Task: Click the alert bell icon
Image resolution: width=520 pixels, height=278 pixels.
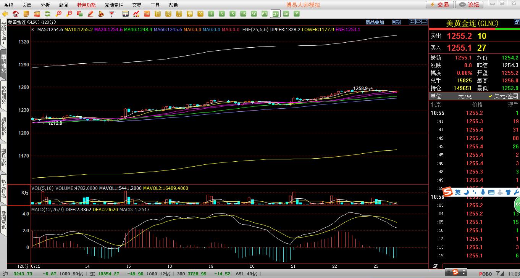Action: 101,14
